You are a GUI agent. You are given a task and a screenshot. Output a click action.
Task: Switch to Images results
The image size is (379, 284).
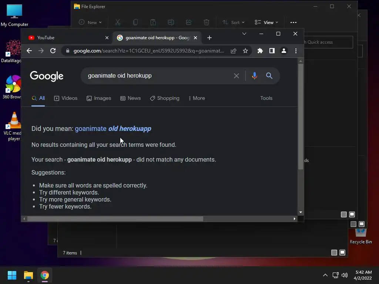pos(99,98)
